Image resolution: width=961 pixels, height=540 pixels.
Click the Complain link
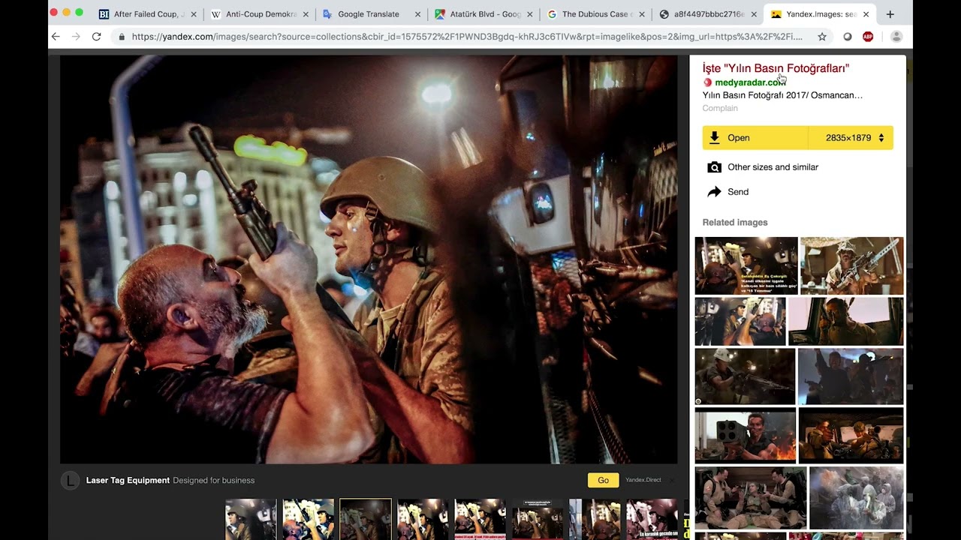(720, 108)
